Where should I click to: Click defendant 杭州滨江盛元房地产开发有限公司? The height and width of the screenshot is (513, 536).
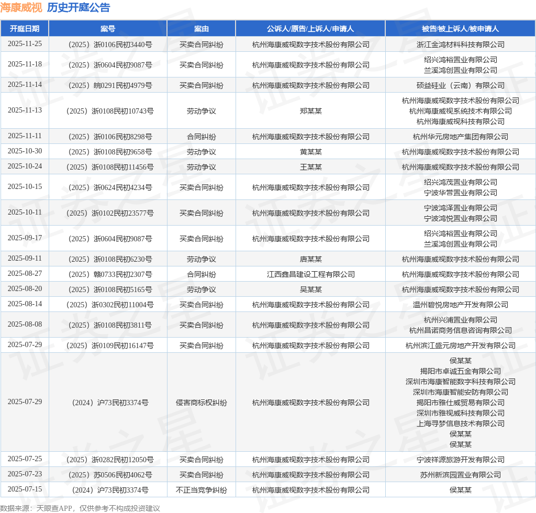click(461, 346)
